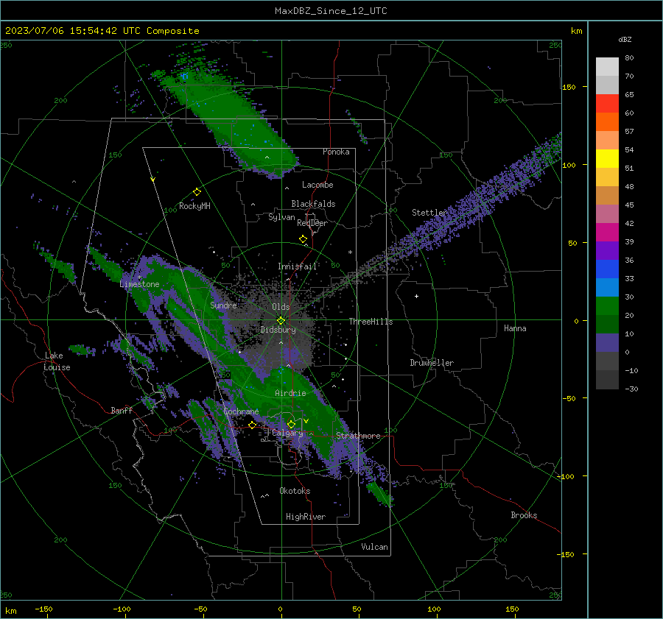Click the yellow diamond marker beside RockyMH
This screenshot has height=619, width=663.
tap(197, 192)
